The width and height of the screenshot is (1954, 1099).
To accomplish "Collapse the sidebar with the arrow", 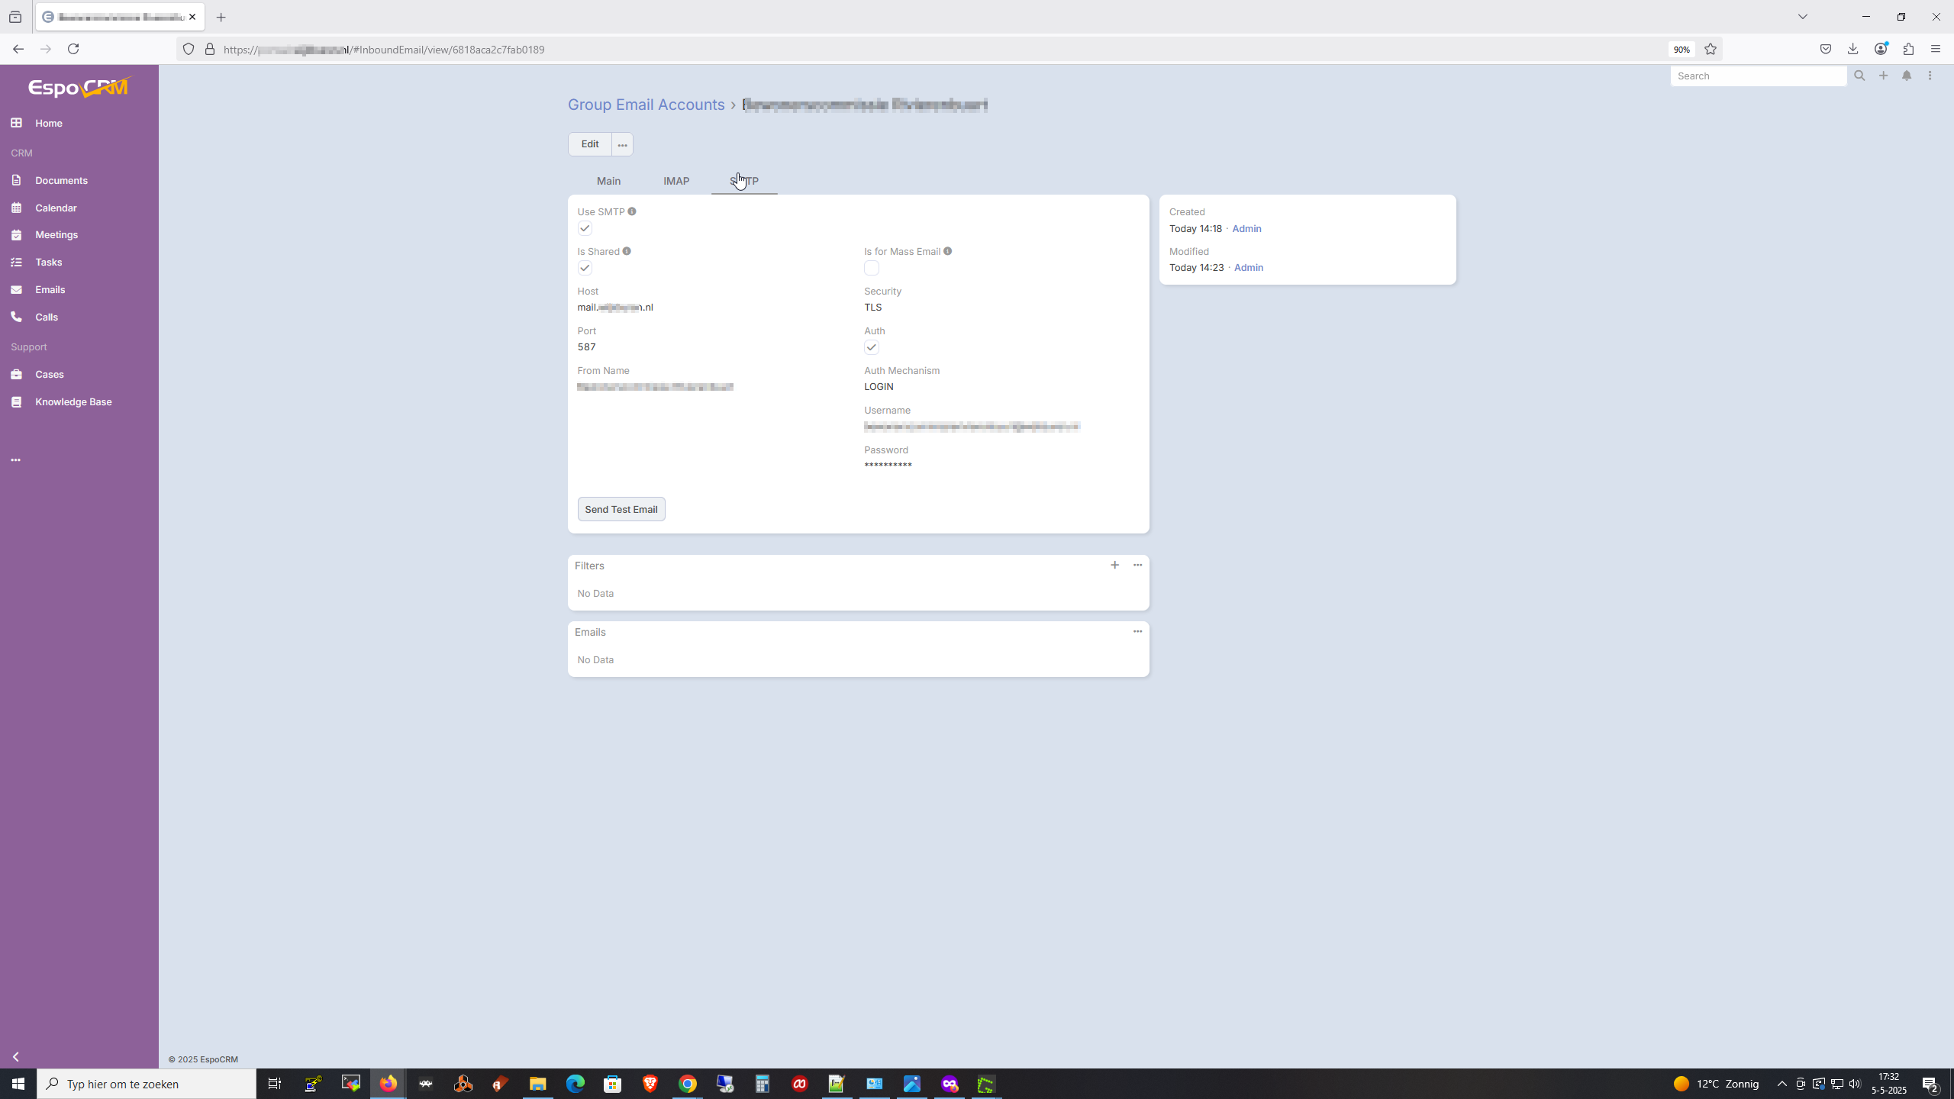I will (x=16, y=1057).
